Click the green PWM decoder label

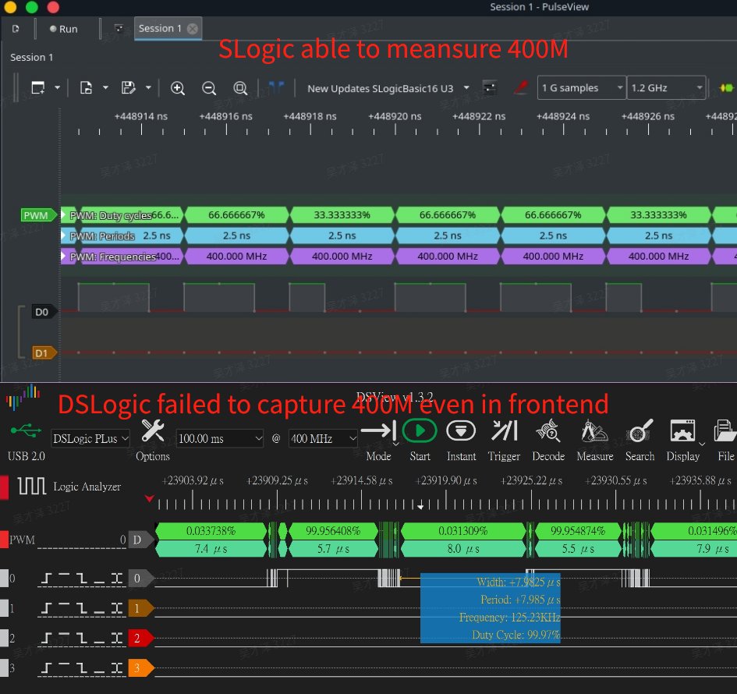tap(38, 215)
